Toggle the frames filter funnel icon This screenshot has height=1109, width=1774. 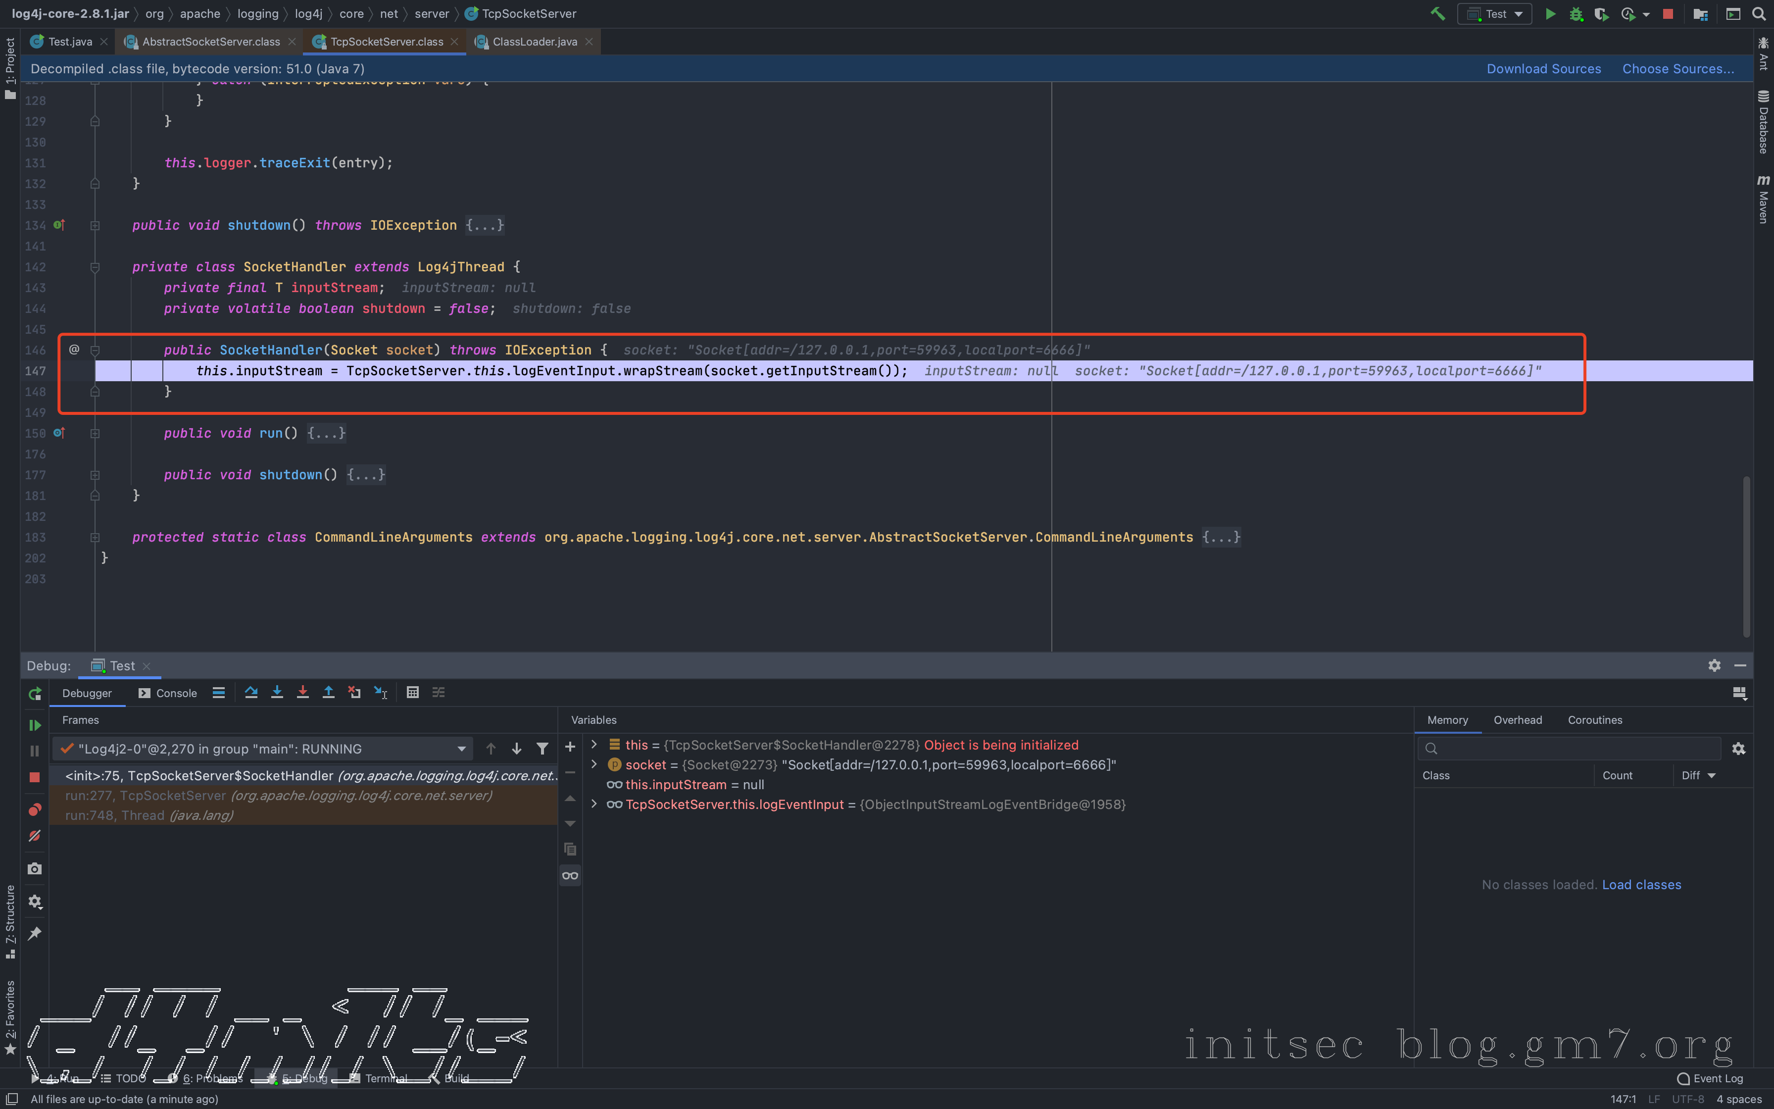coord(542,749)
